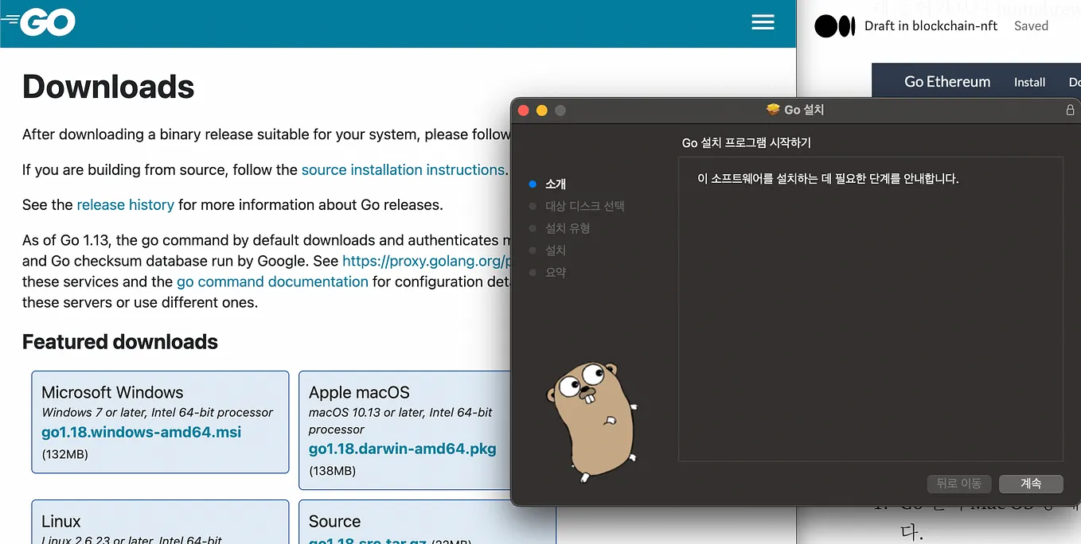The image size is (1081, 544).
Task: Select the 대상 디스크 선택 step
Action: [x=584, y=206]
